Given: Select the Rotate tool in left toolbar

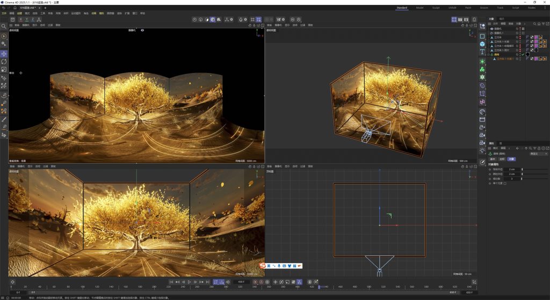Looking at the screenshot, I should (x=4, y=62).
